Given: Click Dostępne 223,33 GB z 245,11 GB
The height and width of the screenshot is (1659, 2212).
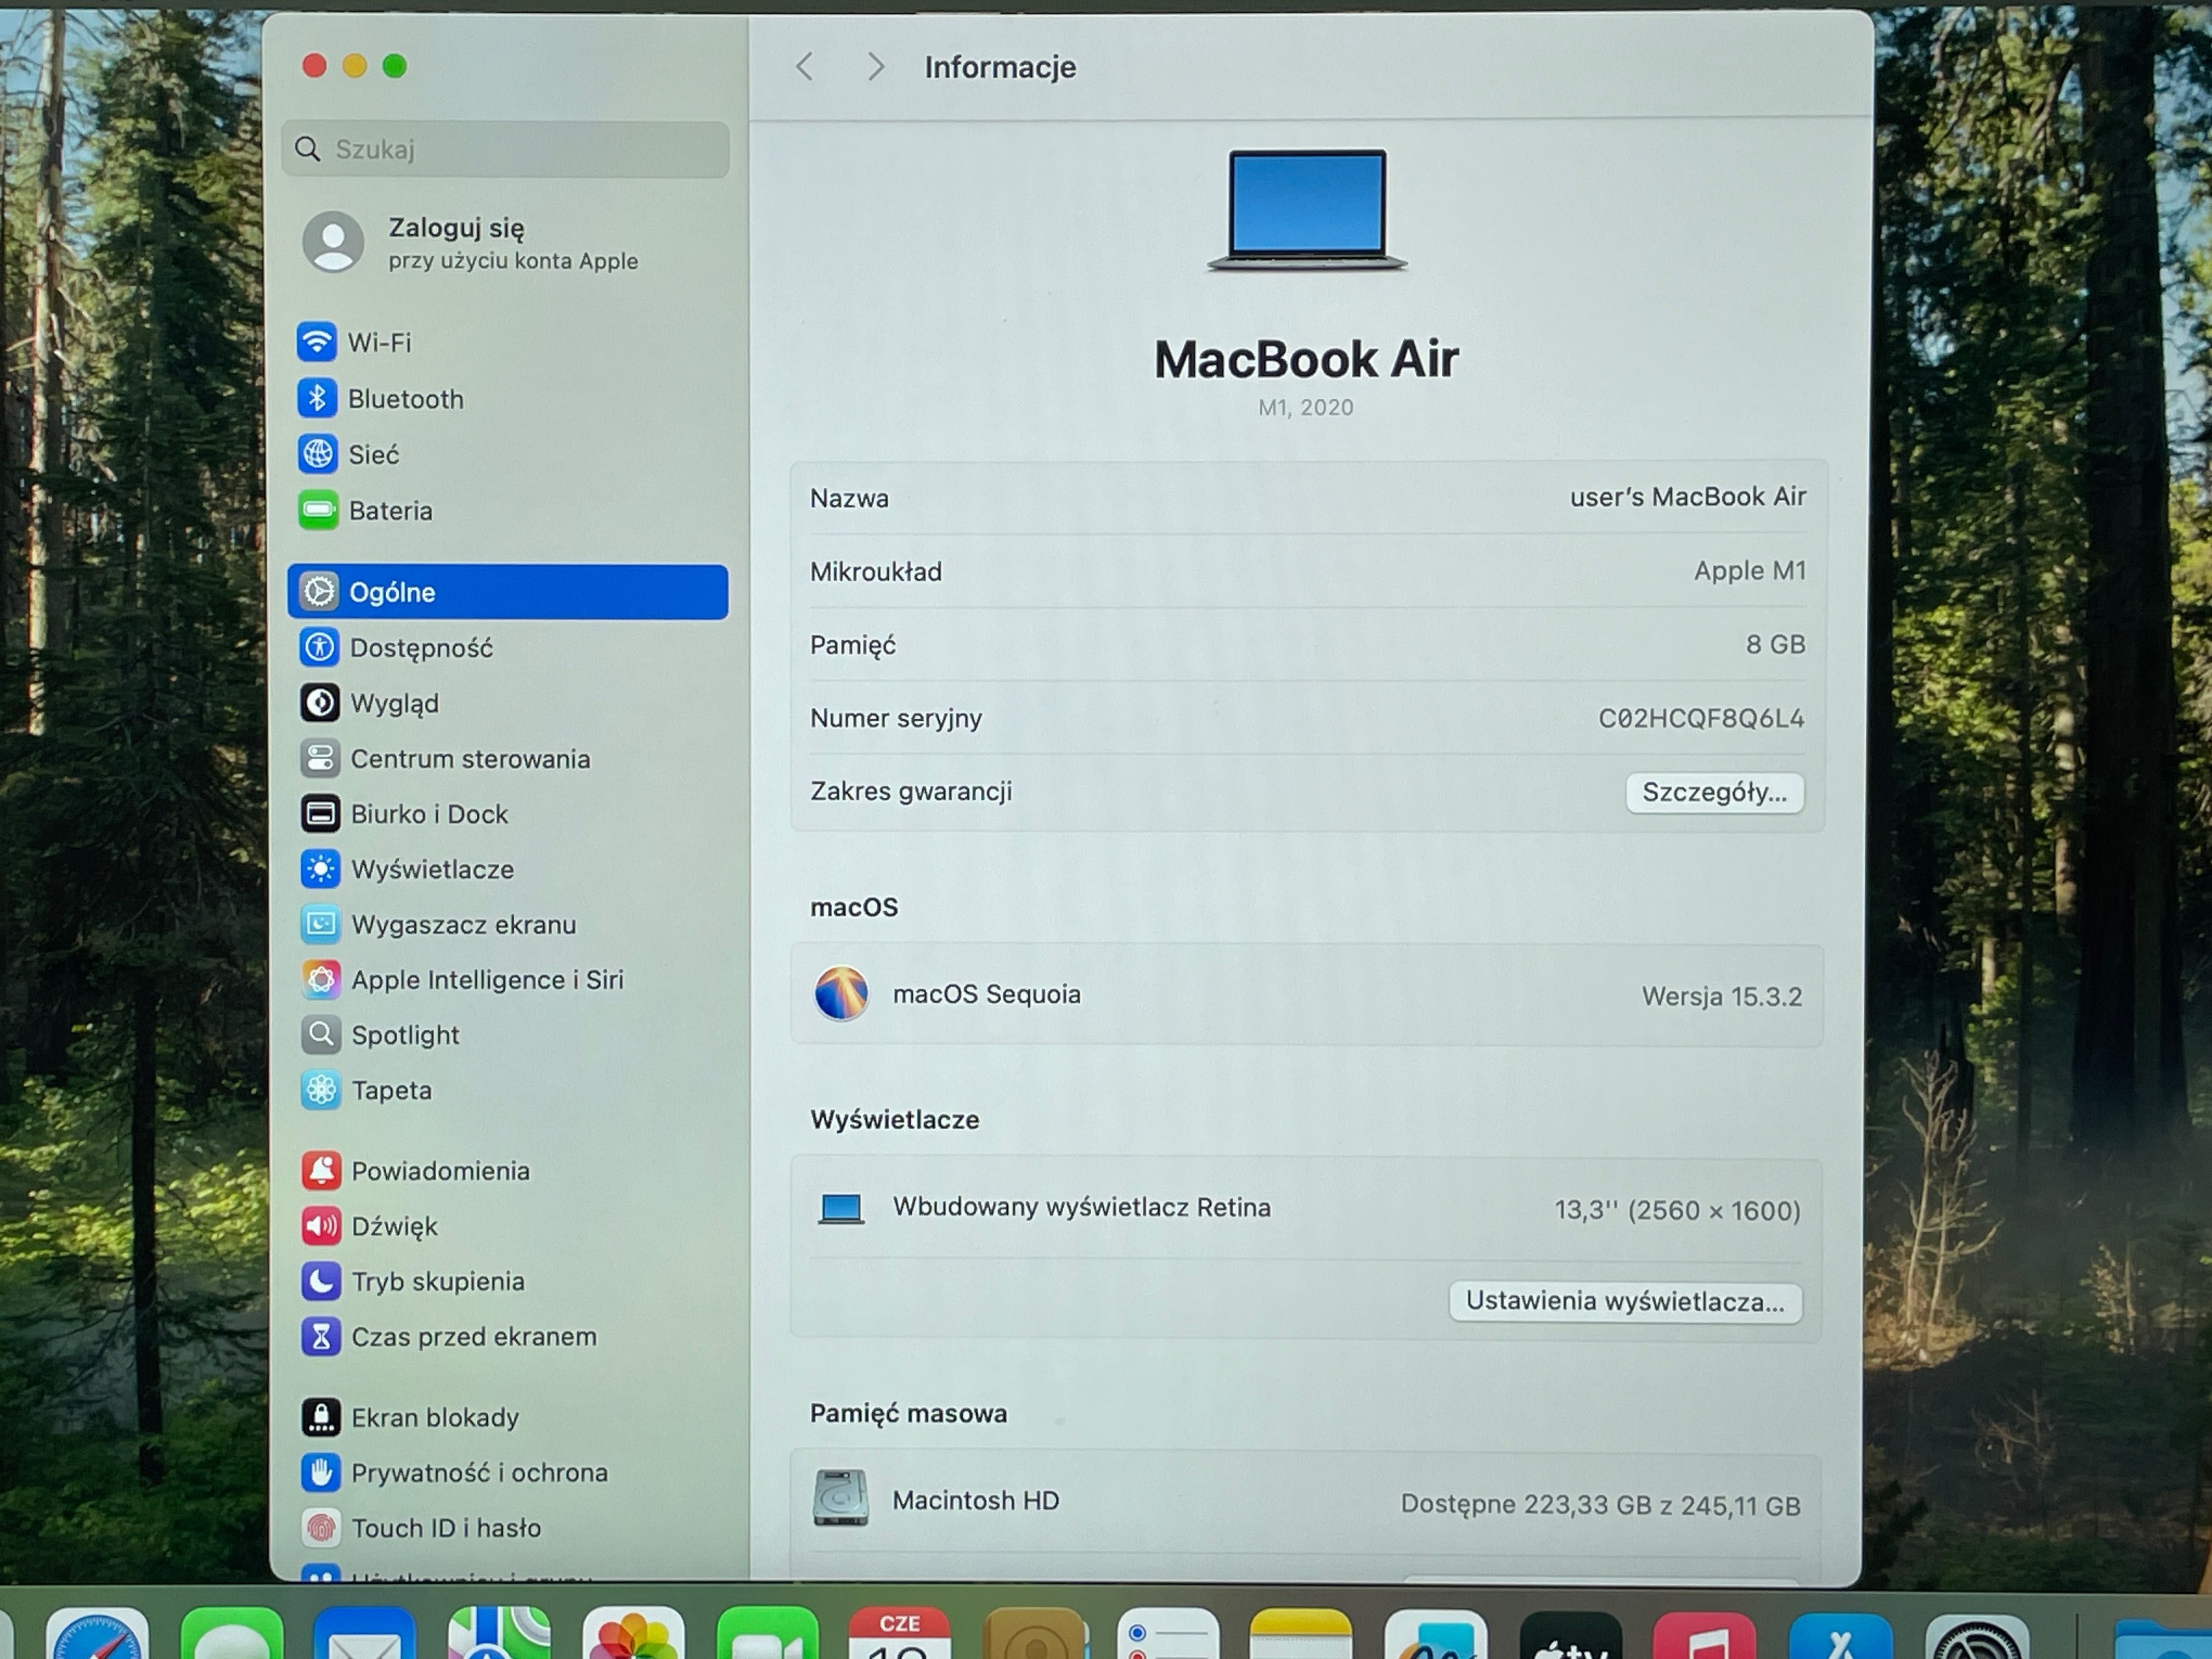Looking at the screenshot, I should [x=1600, y=1504].
